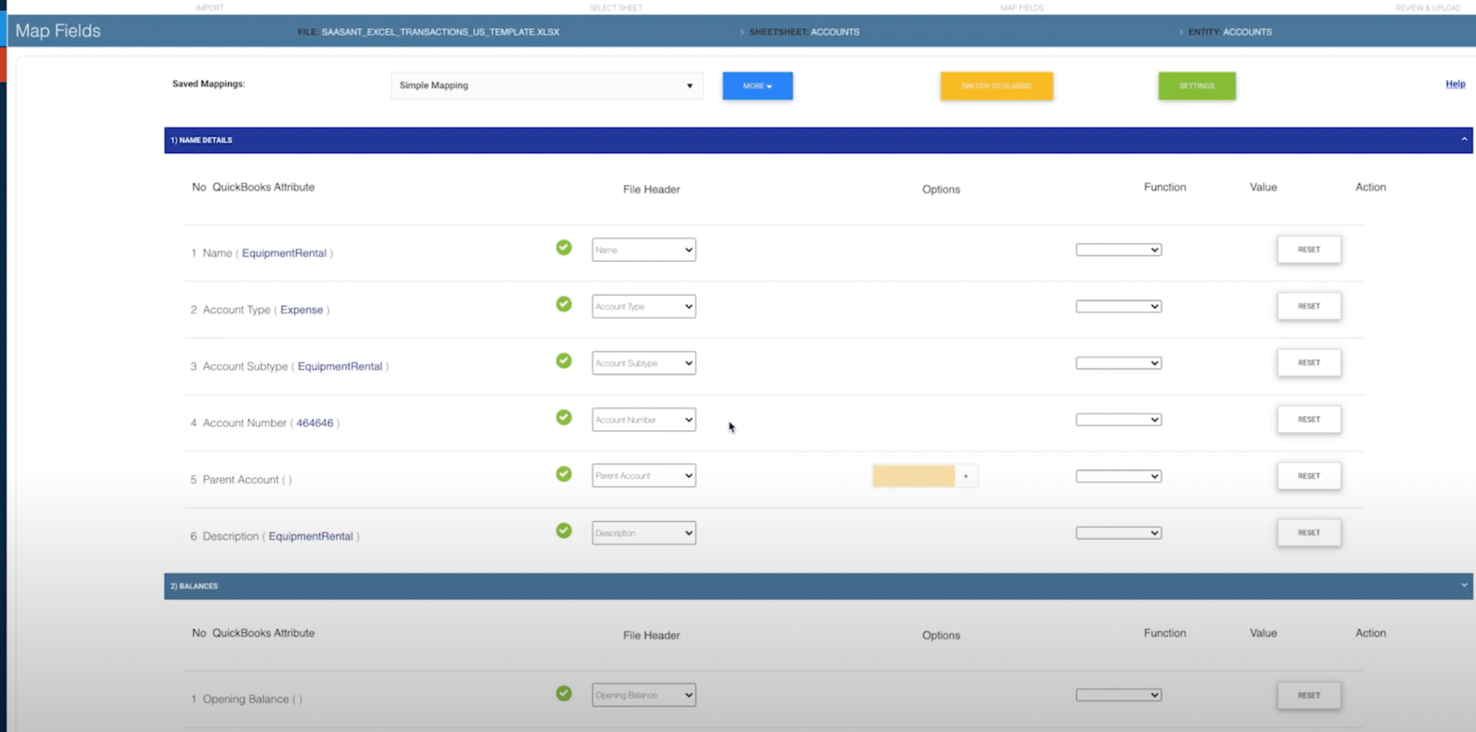Viewport: 1476px width, 732px height.
Task: Click the green Settings button
Action: click(x=1196, y=86)
